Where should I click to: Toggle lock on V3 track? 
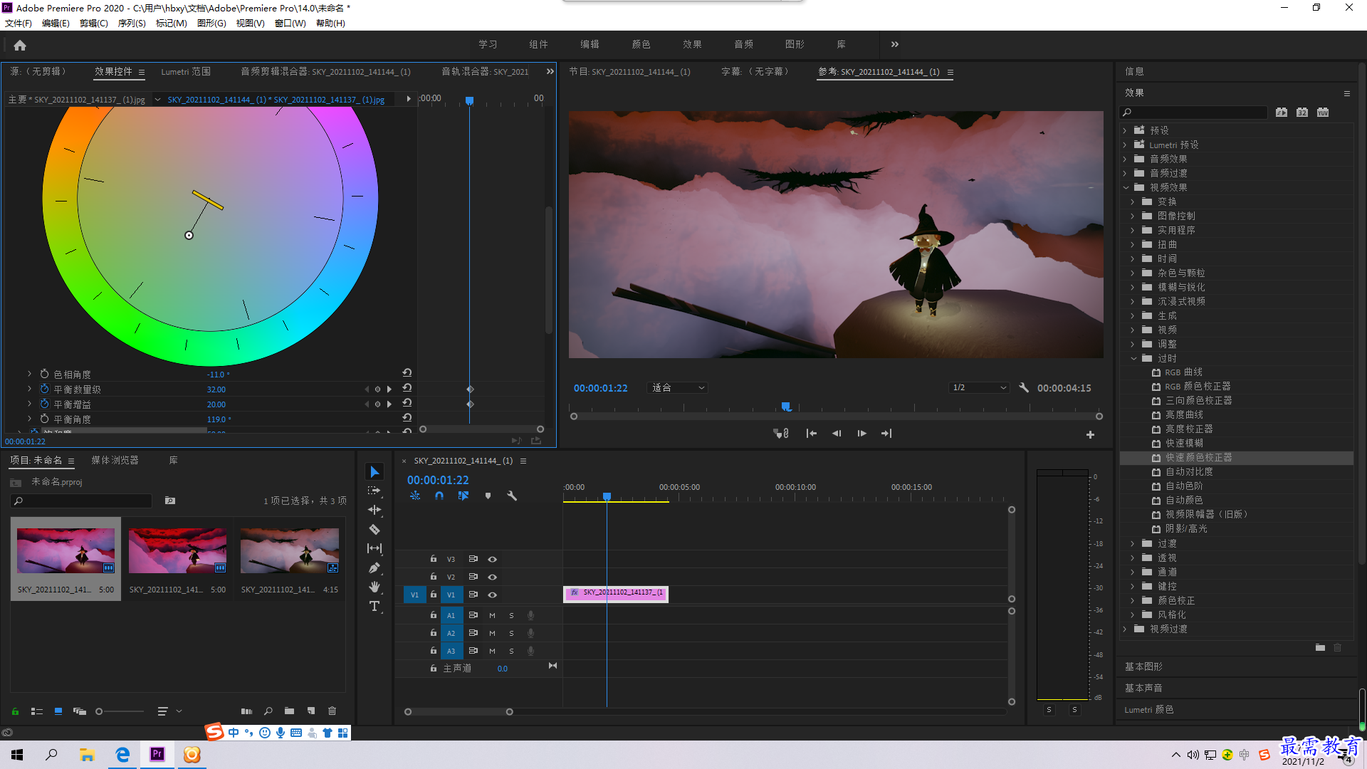(x=434, y=559)
